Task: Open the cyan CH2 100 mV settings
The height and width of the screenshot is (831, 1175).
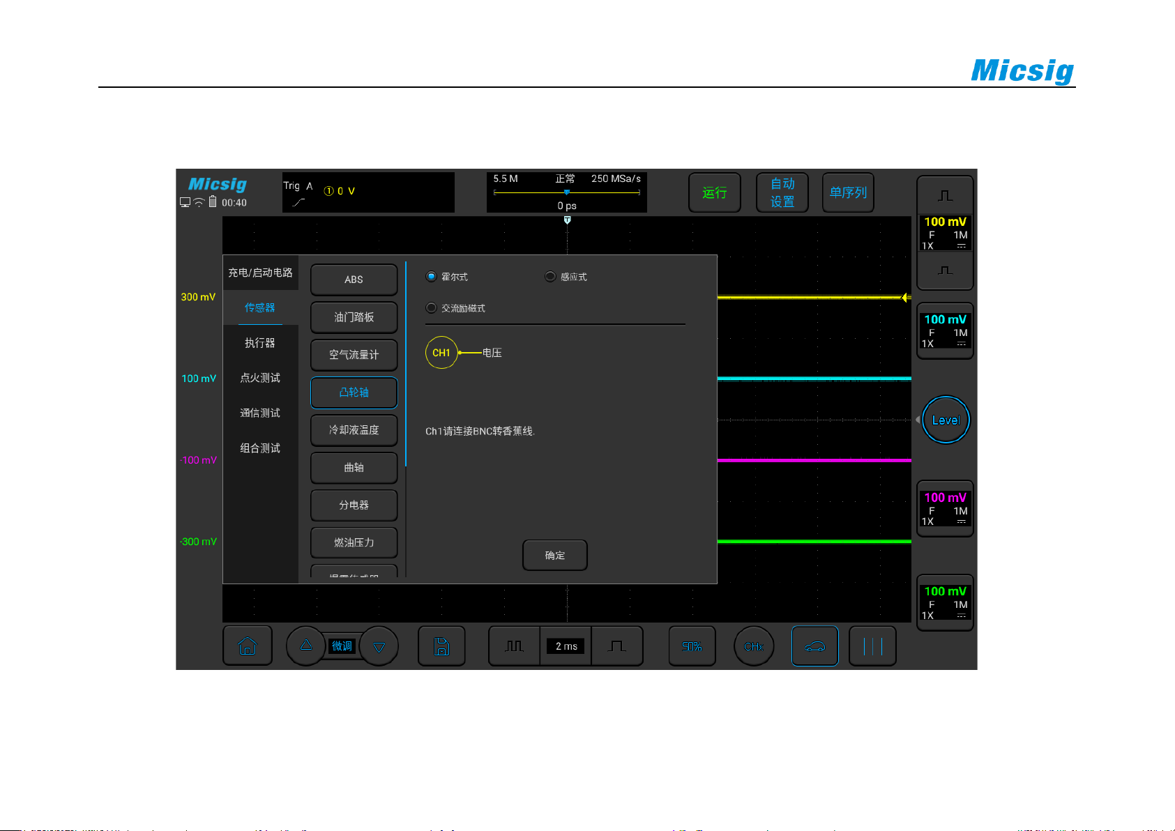Action: [x=945, y=330]
